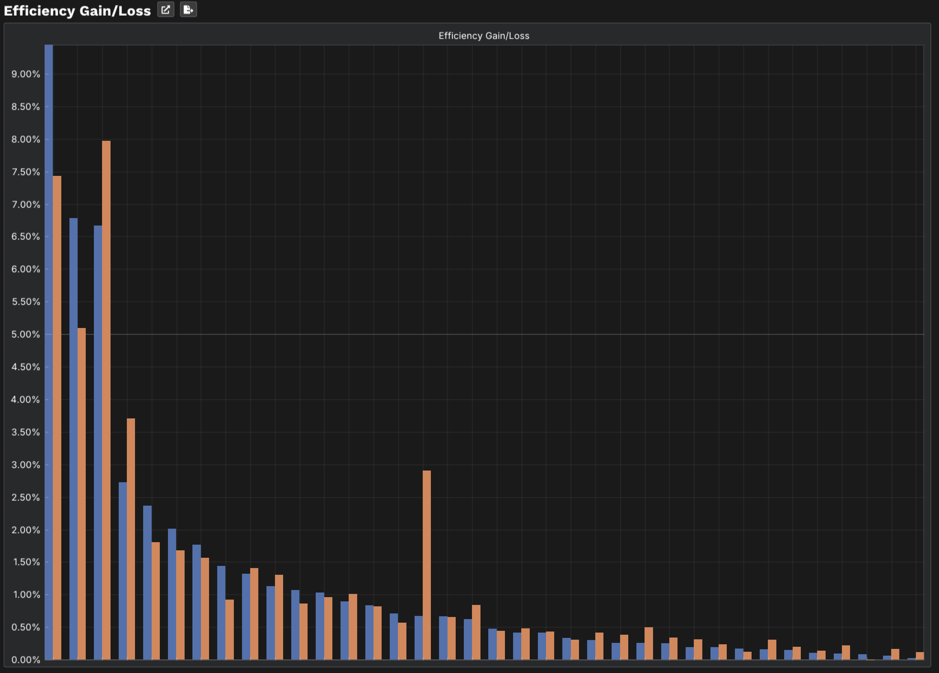Image resolution: width=939 pixels, height=673 pixels.
Task: Click the horizontal 5.00% gridline in the chart
Action: 497,334
